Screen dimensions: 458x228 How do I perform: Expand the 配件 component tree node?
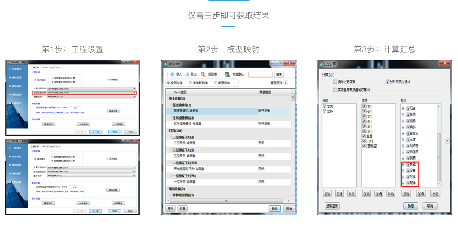click(403, 184)
